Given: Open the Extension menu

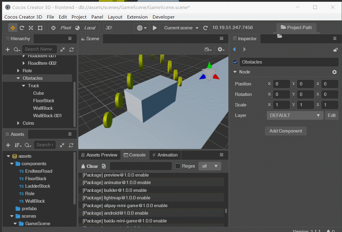Looking at the screenshot, I should (x=137, y=17).
